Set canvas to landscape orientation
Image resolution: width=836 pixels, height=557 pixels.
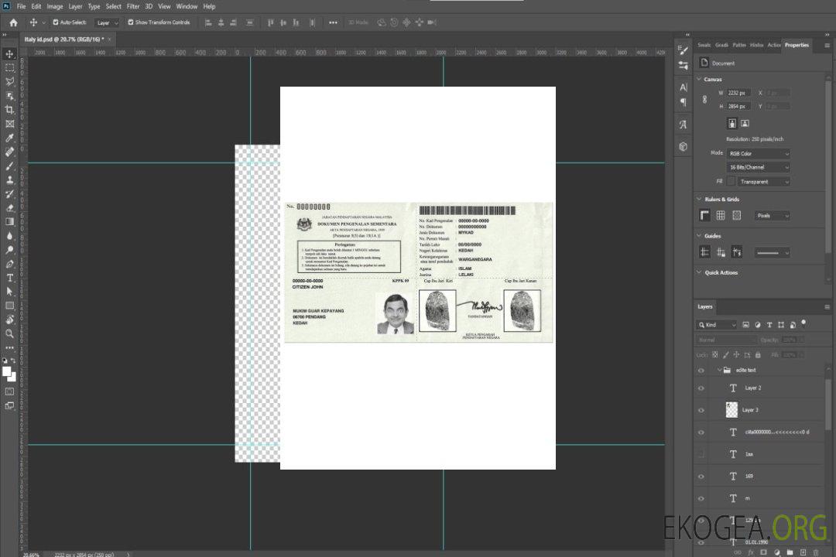[745, 123]
